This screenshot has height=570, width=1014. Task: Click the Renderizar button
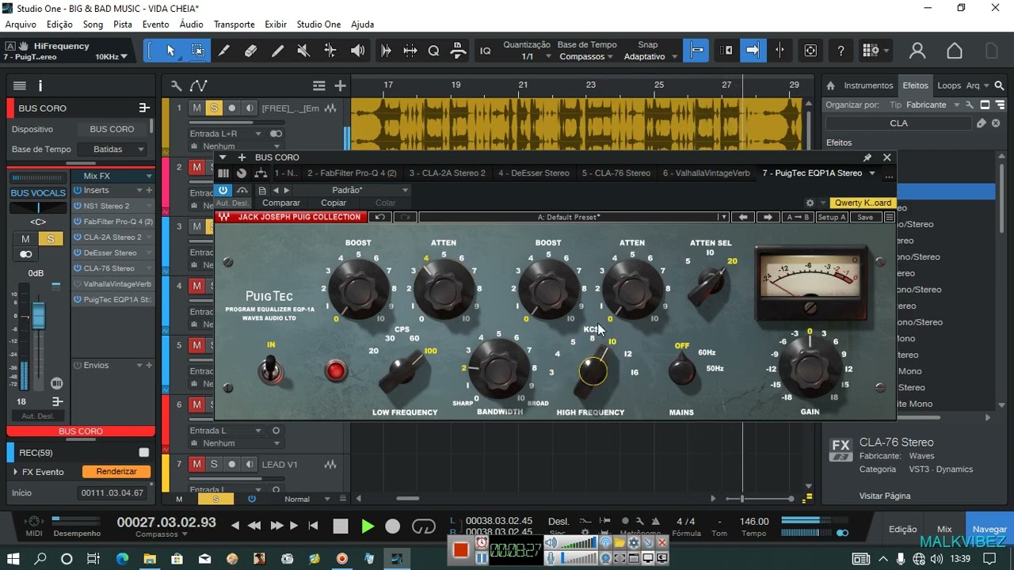pos(116,471)
